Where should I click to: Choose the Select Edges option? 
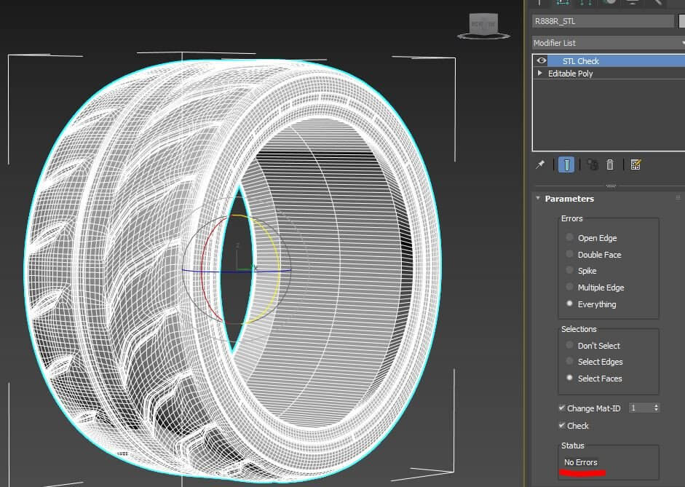(x=569, y=361)
